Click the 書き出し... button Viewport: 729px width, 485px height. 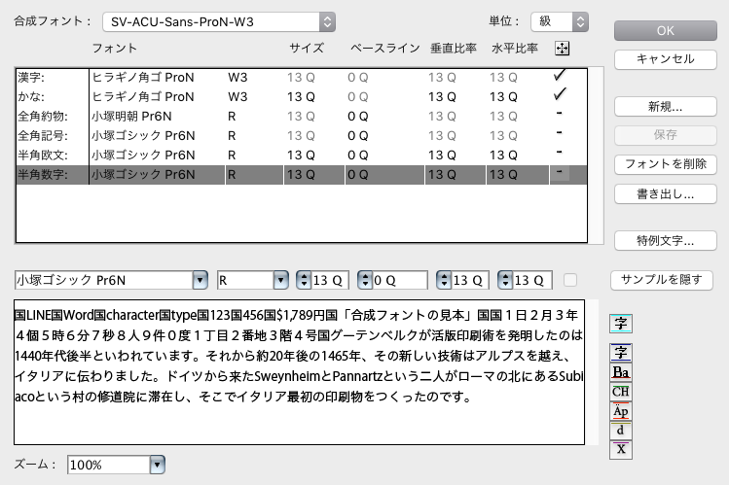[x=666, y=194]
